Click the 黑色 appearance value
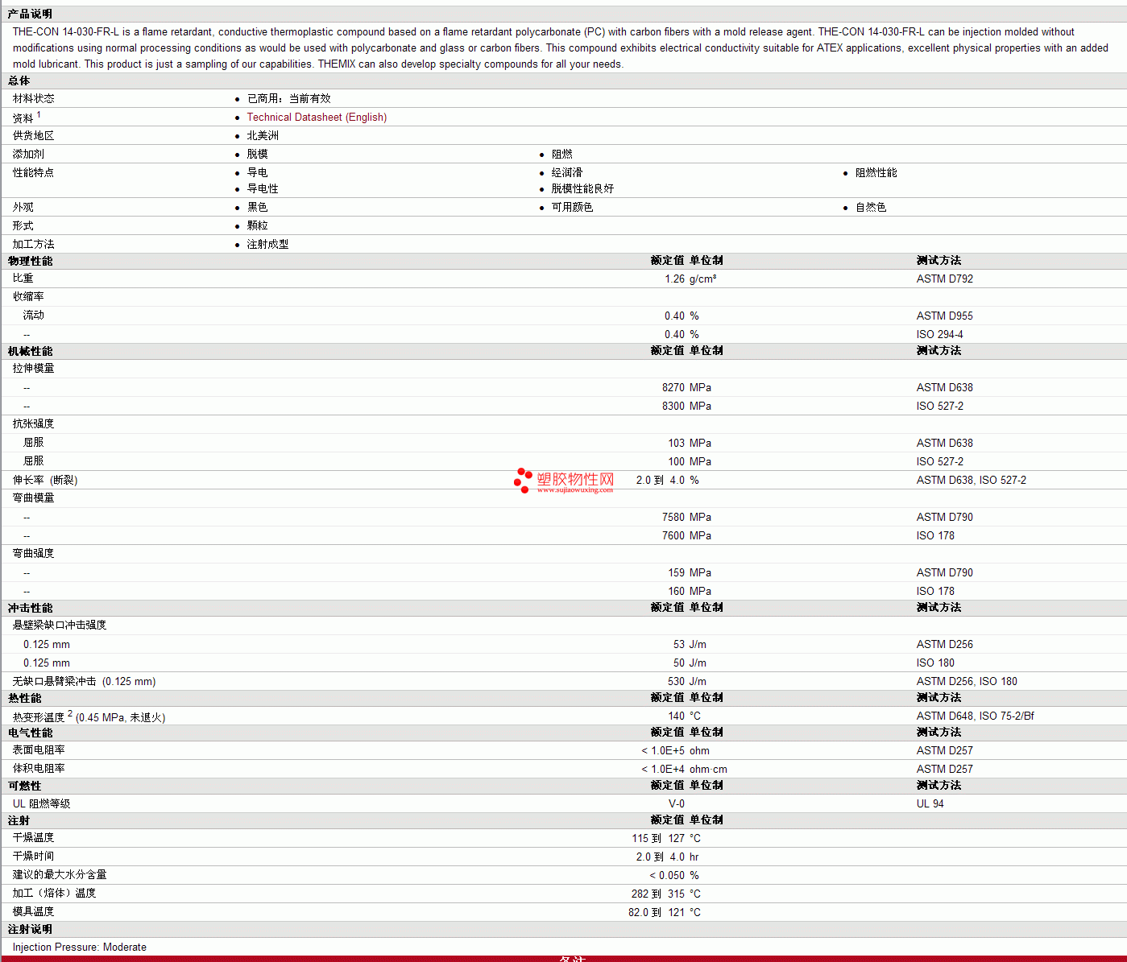1127x962 pixels. pos(258,208)
